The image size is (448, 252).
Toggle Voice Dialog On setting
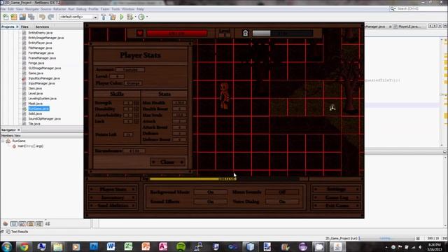(282, 202)
